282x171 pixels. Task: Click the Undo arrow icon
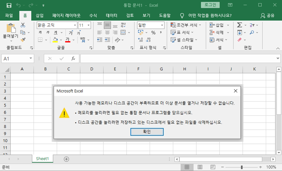18,5
